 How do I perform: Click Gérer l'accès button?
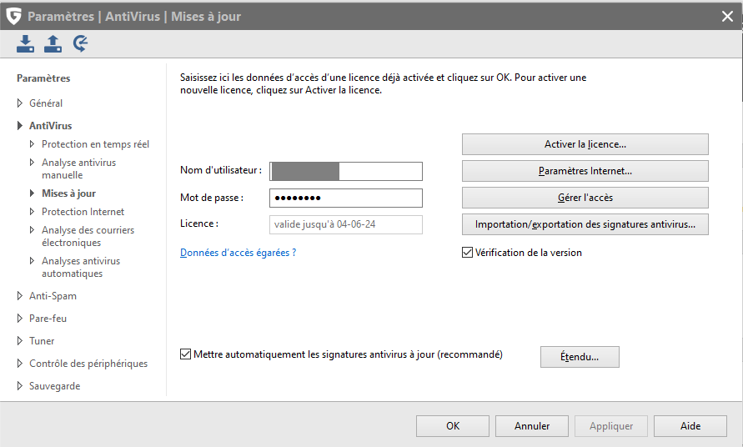(x=585, y=198)
